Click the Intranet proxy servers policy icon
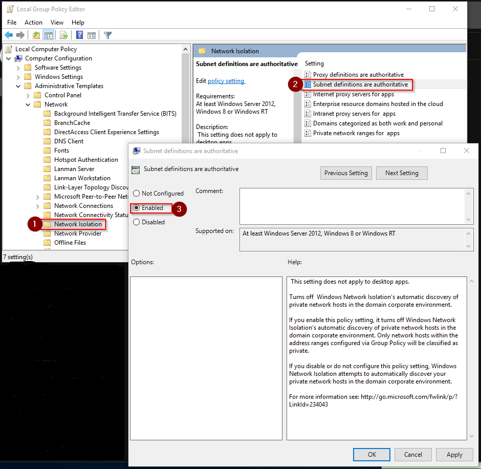 [x=308, y=114]
